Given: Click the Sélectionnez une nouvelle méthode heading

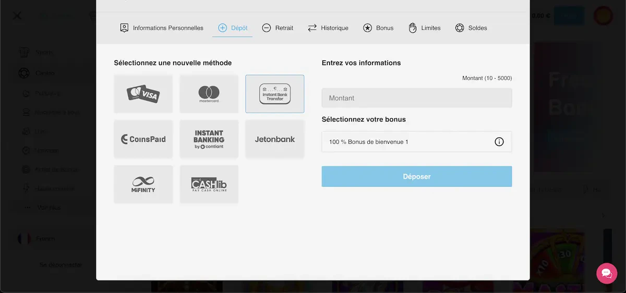Looking at the screenshot, I should tap(173, 63).
